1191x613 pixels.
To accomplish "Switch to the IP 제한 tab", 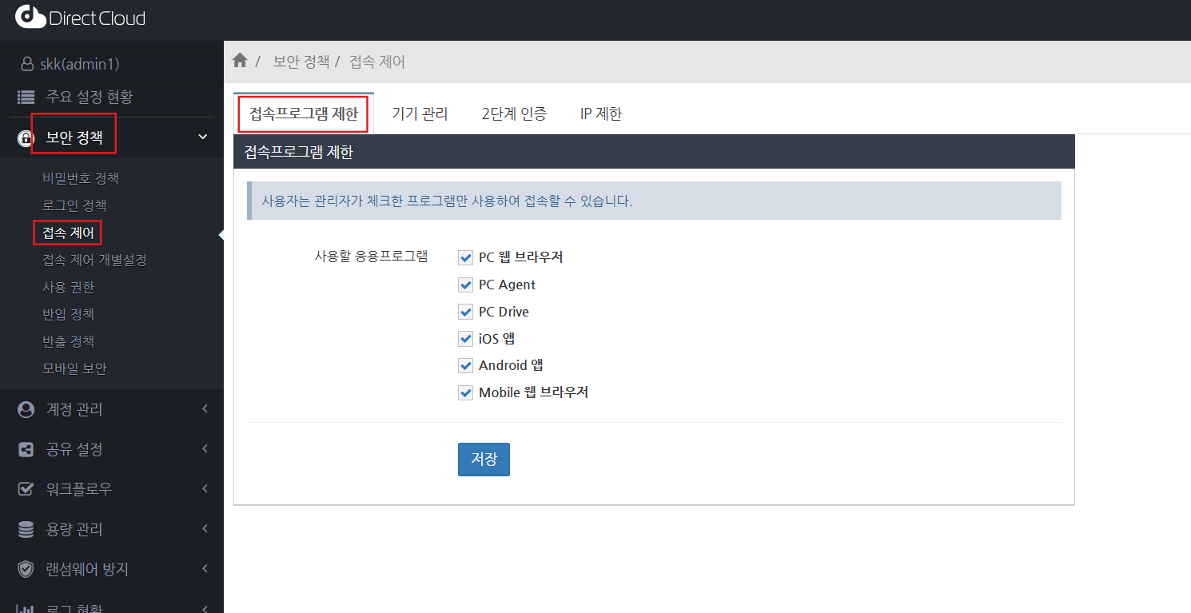I will click(x=601, y=113).
